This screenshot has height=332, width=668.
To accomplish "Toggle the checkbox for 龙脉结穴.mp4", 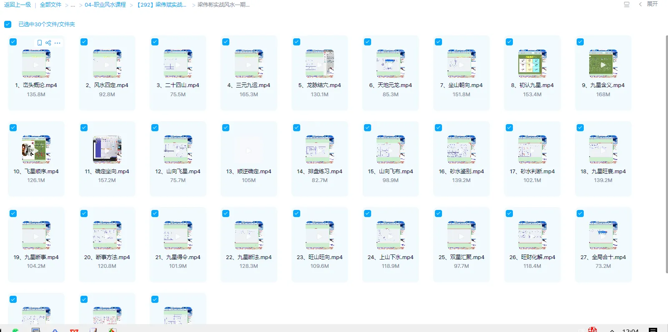I will [297, 42].
